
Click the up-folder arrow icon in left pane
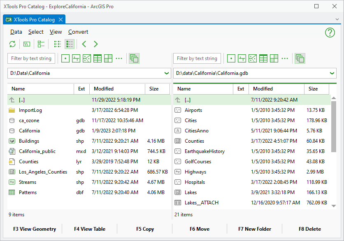tap(12, 100)
